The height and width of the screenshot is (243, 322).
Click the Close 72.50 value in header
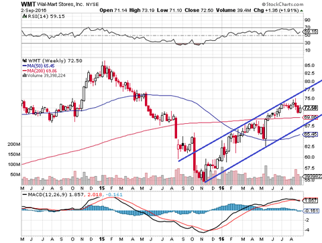click(x=199, y=10)
